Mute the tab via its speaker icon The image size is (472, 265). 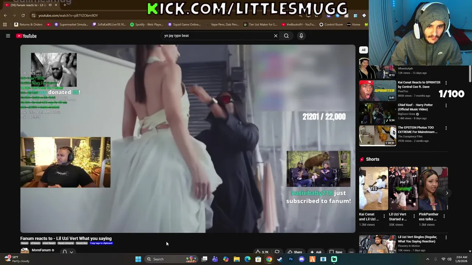click(50, 5)
